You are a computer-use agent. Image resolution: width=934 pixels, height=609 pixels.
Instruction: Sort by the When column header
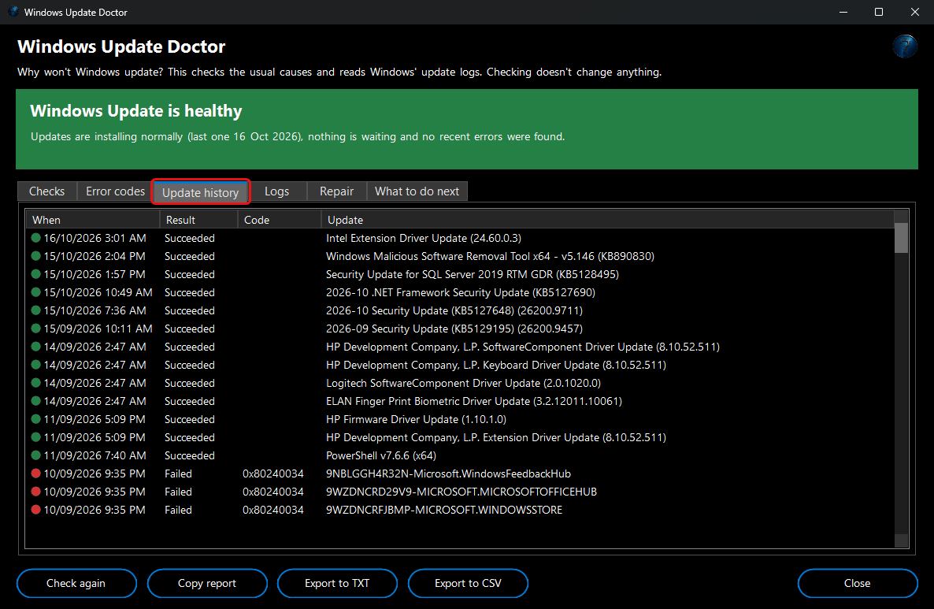tap(93, 220)
